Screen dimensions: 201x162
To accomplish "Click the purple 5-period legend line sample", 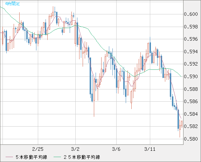I will point(9,157).
